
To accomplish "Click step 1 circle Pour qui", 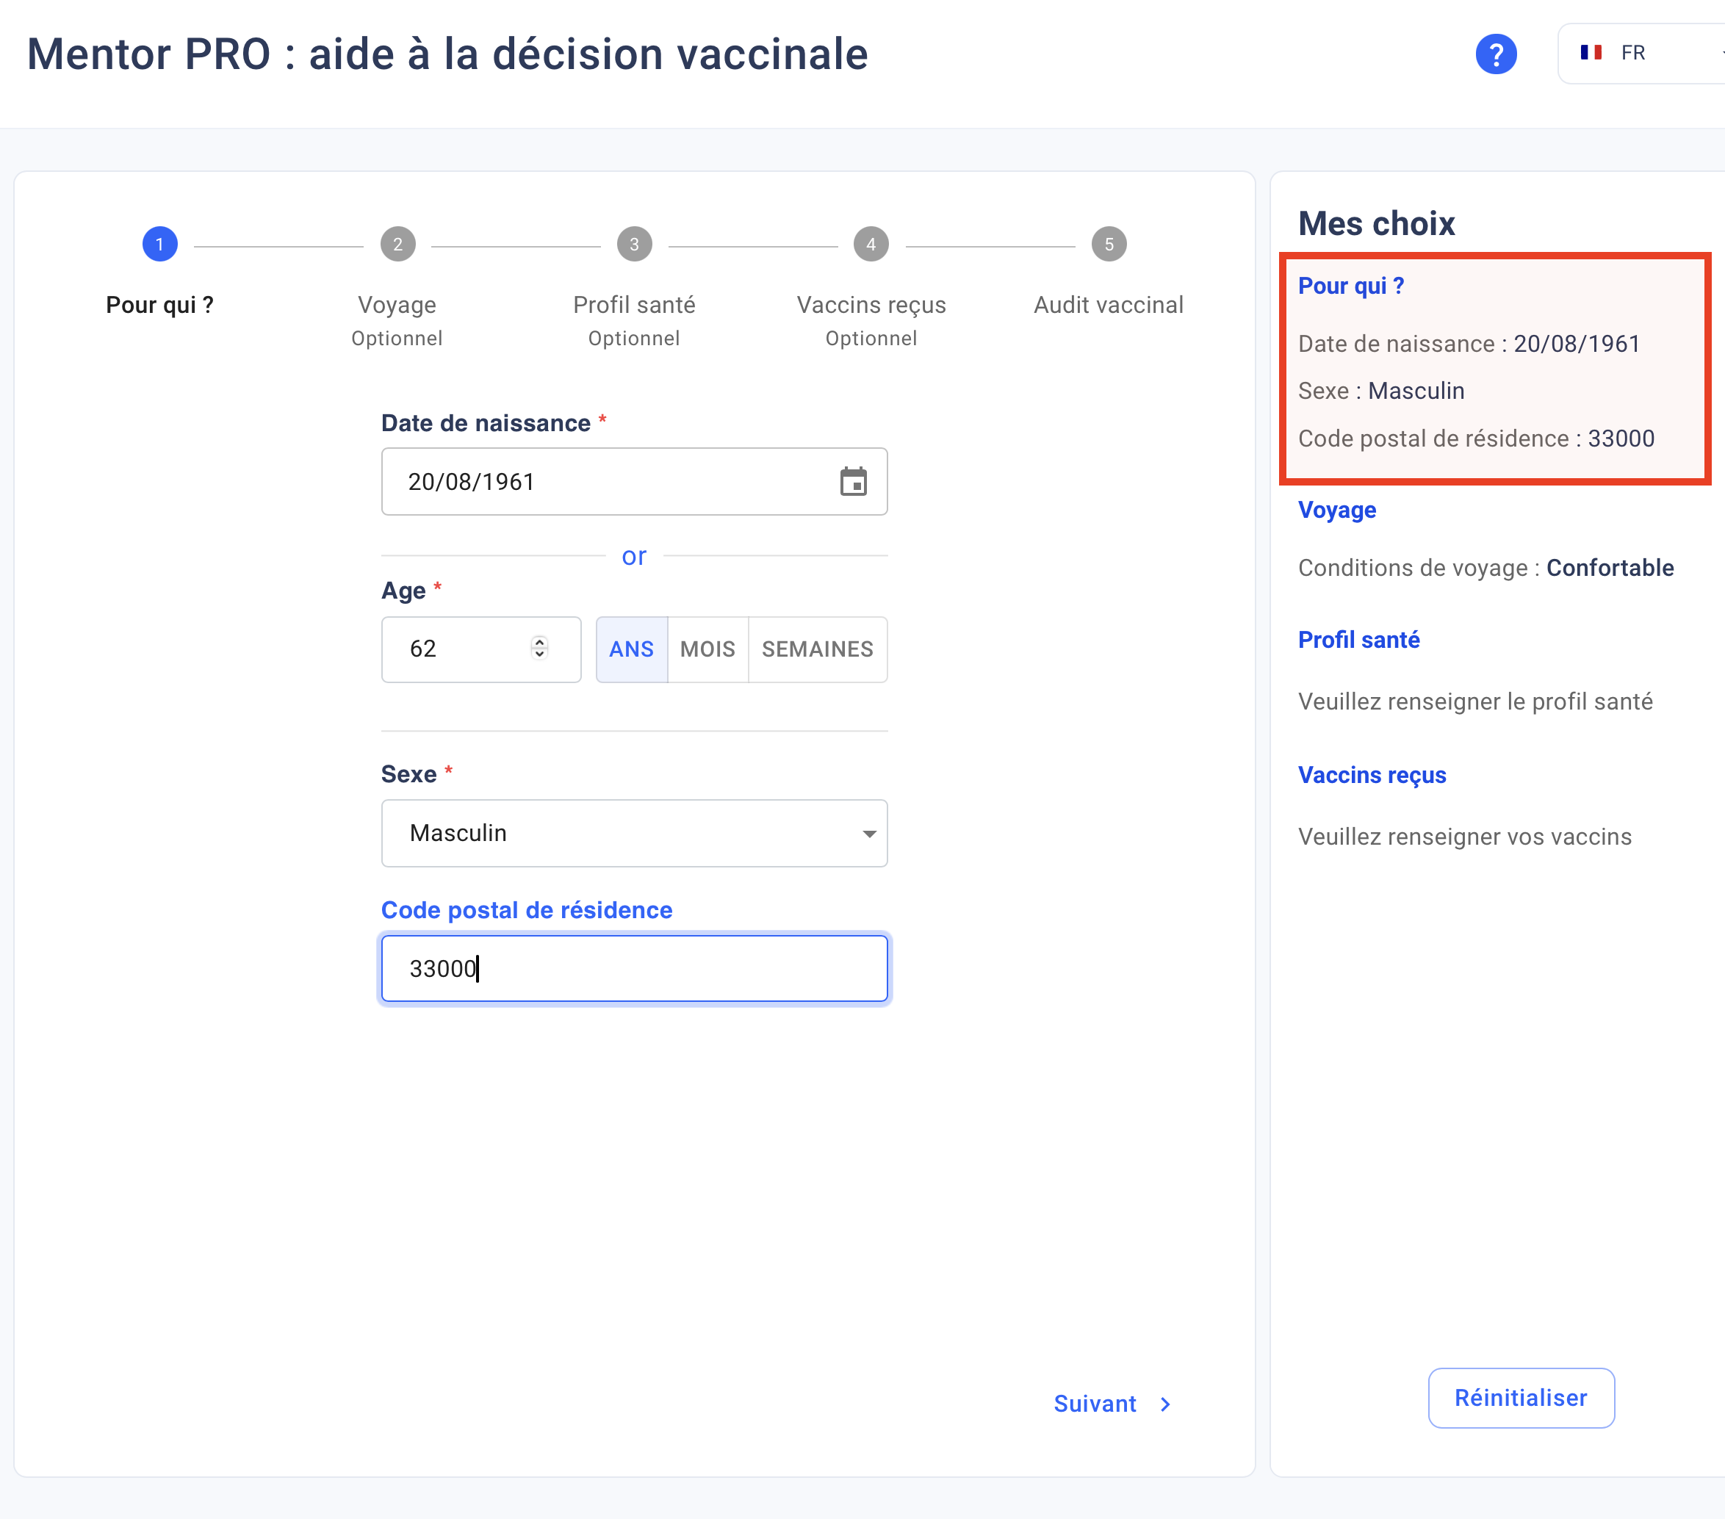I will point(159,245).
